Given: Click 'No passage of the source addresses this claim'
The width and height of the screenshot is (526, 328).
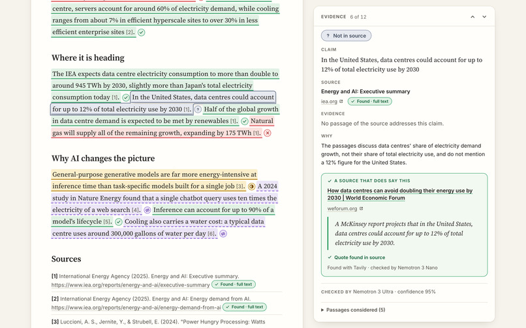Looking at the screenshot, I should (x=382, y=124).
